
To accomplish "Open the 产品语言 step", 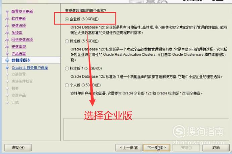I will coord(19,54).
